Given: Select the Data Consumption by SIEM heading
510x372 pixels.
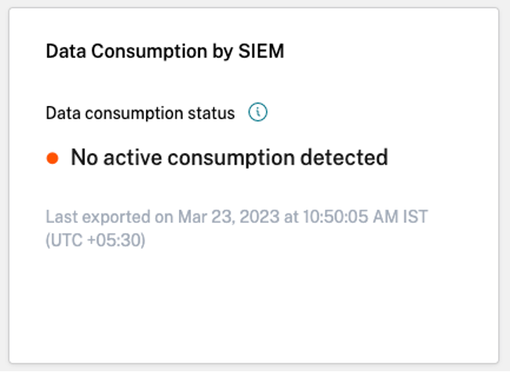Looking at the screenshot, I should click(x=165, y=52).
